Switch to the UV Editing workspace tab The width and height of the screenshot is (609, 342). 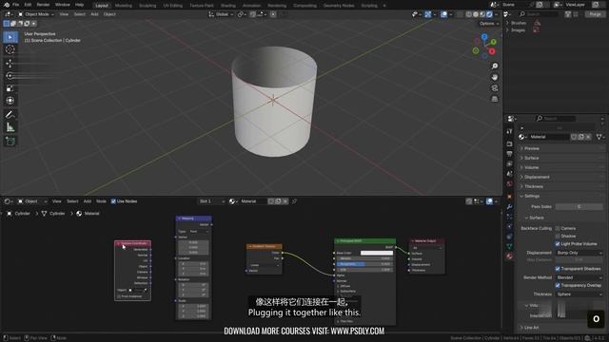click(x=173, y=6)
